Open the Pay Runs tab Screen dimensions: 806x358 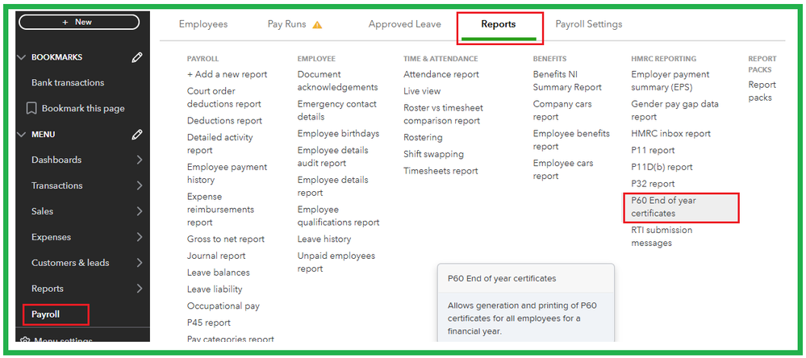point(287,24)
